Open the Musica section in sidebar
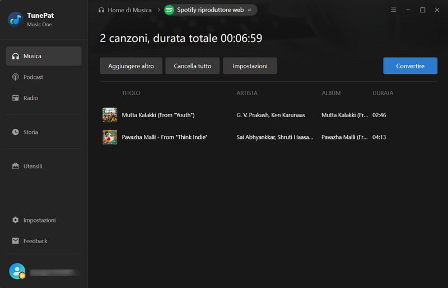The image size is (448, 288). click(x=44, y=56)
